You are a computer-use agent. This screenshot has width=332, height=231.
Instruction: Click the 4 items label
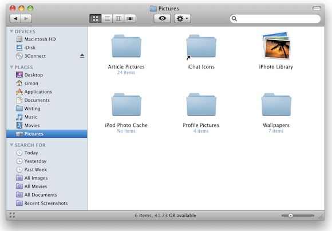(201, 131)
